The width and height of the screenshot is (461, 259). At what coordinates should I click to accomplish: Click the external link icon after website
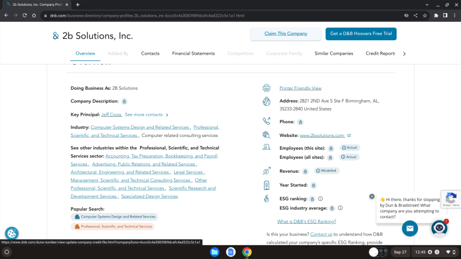[349, 135]
